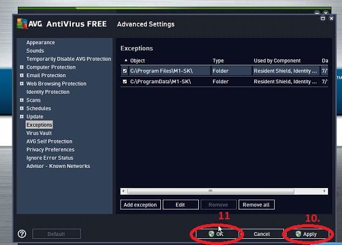Screen dimensions: 342x245
Task: Expand the Update tree node
Action: point(21,116)
